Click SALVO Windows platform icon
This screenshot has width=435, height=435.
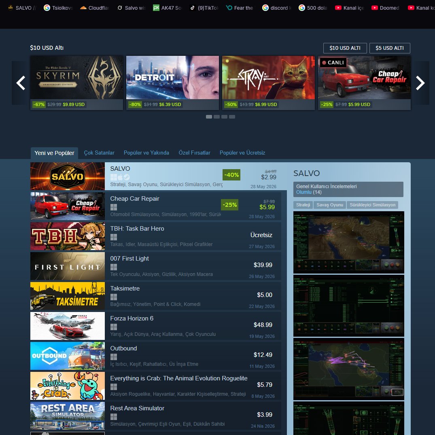click(113, 177)
